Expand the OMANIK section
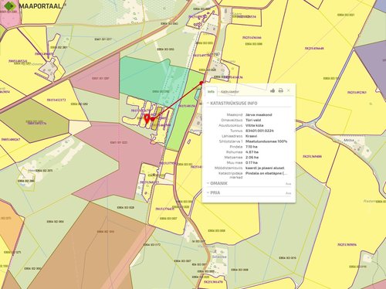The height and width of the screenshot is (289, 386). 217,183
